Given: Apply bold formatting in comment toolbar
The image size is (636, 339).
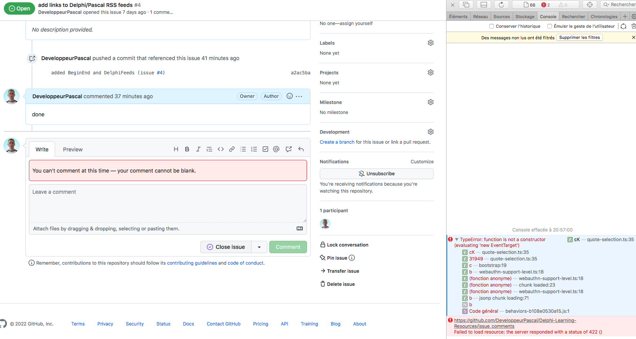Looking at the screenshot, I should pyautogui.click(x=187, y=149).
